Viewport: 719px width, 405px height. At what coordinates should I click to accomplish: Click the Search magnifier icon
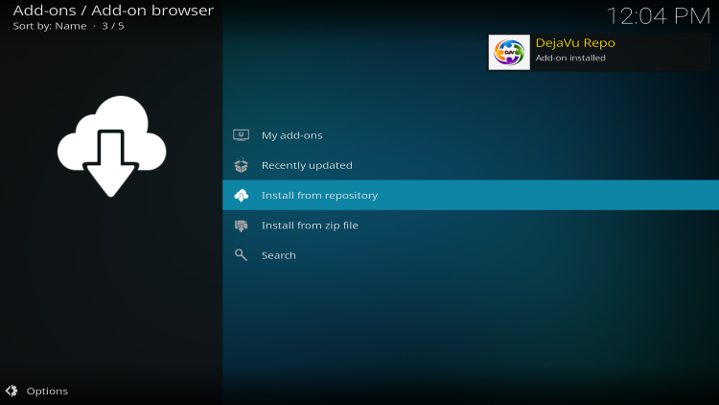click(242, 255)
